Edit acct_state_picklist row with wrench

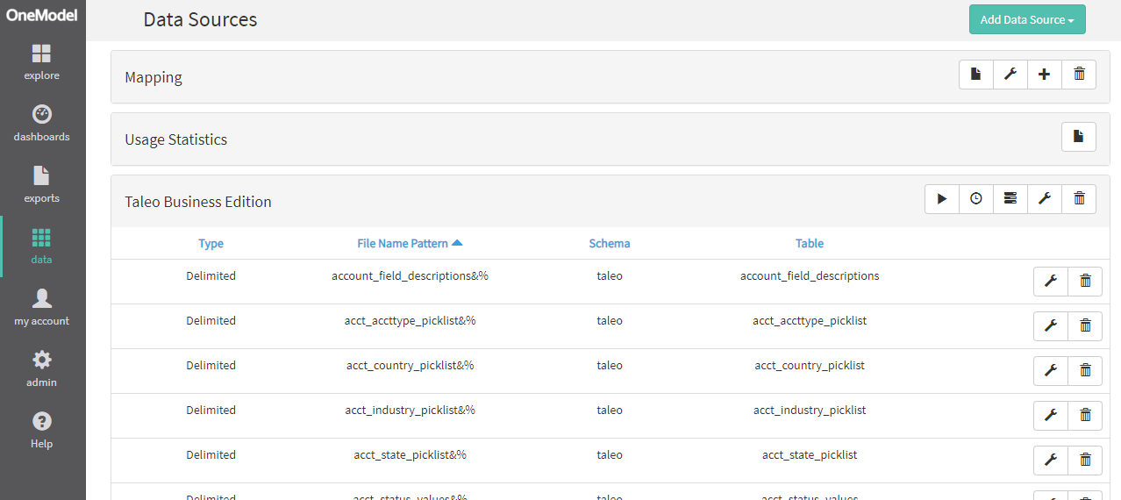pyautogui.click(x=1051, y=461)
